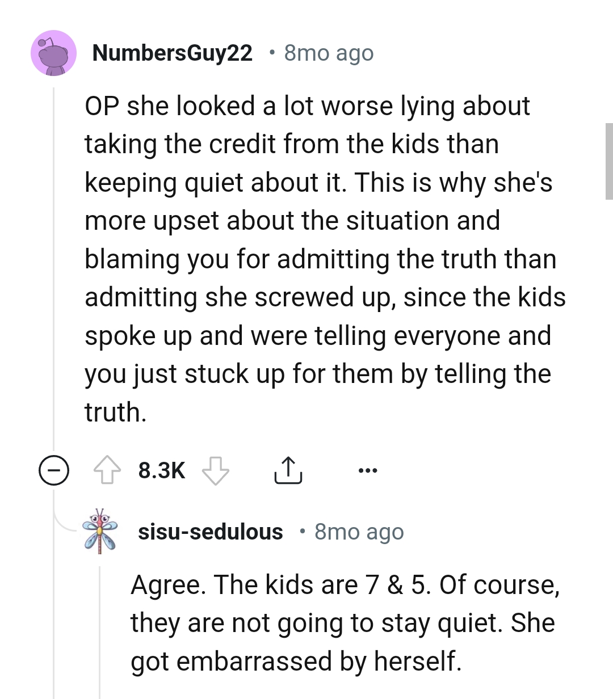The height and width of the screenshot is (699, 613).
Task: Open NumbersGuy22's avatar
Action: tap(54, 53)
